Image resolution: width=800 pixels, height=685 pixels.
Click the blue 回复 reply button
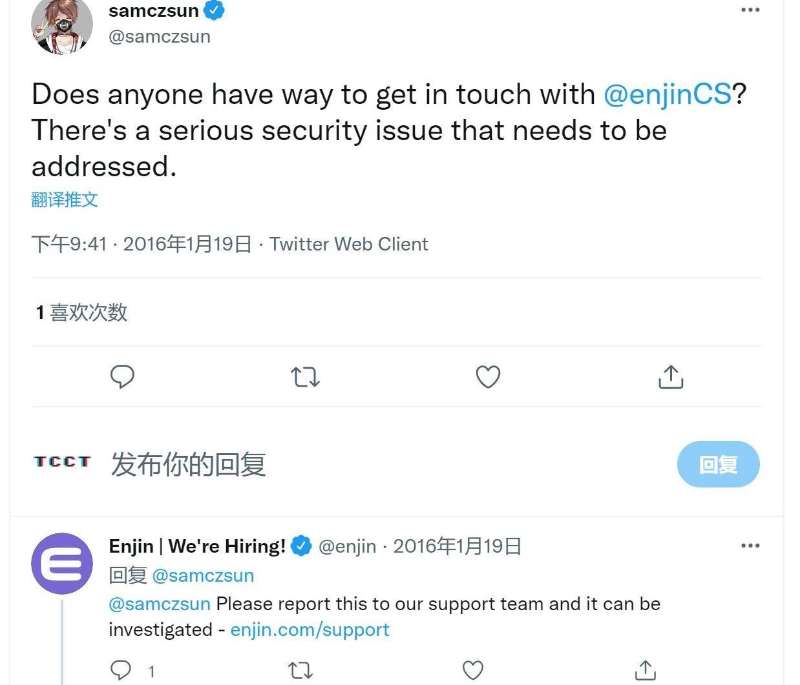click(718, 464)
